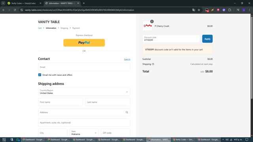Click quantity badge on product thumbnail

[x=152, y=21]
